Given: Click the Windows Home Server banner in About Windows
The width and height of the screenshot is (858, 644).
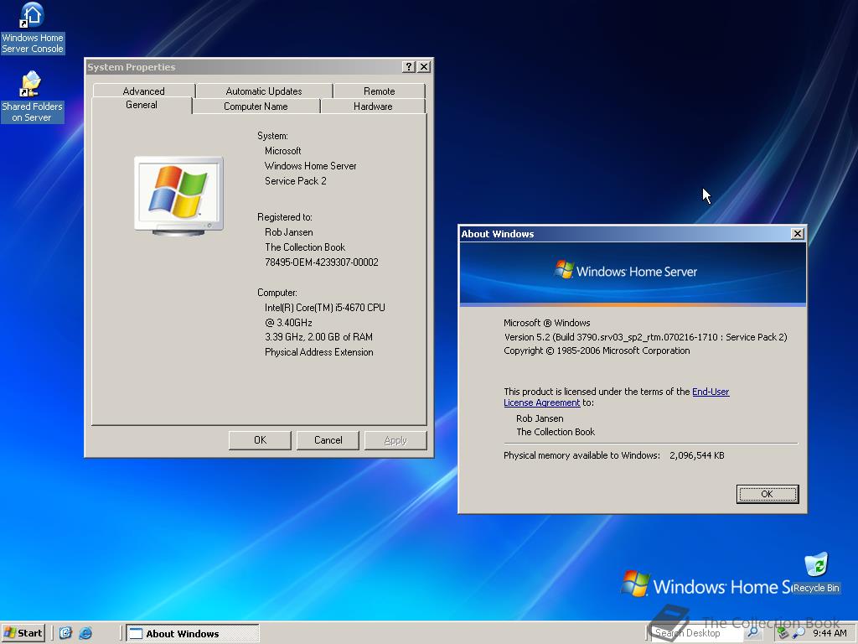Looking at the screenshot, I should click(633, 273).
